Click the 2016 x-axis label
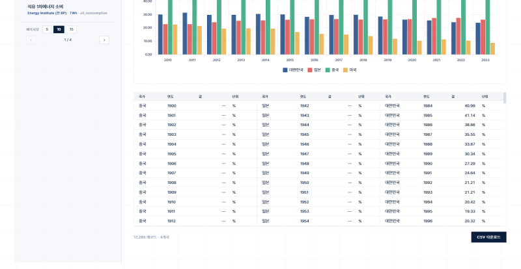Image resolution: width=521 pixels, height=269 pixels. point(315,60)
